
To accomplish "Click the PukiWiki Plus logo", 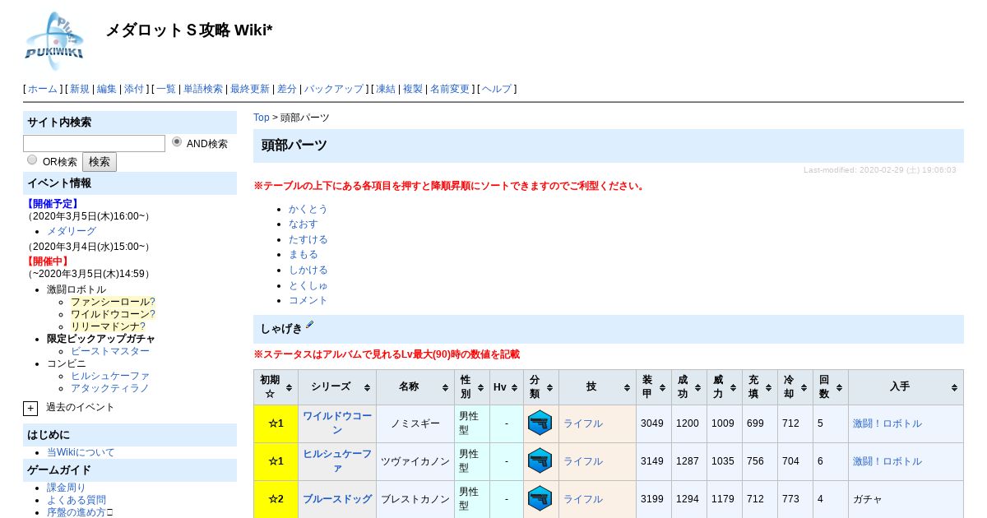I will point(54,40).
